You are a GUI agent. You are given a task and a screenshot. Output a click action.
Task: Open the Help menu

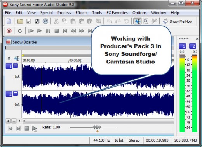(175, 13)
